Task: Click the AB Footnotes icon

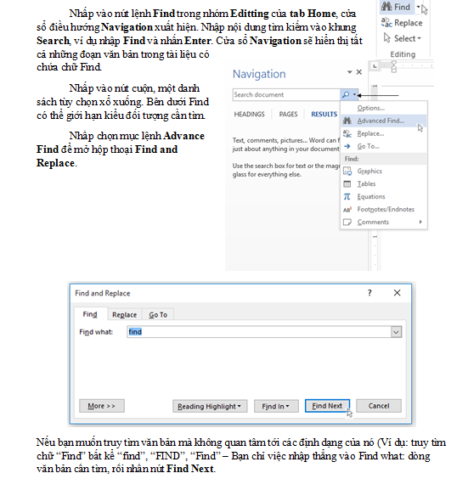Action: tap(347, 210)
